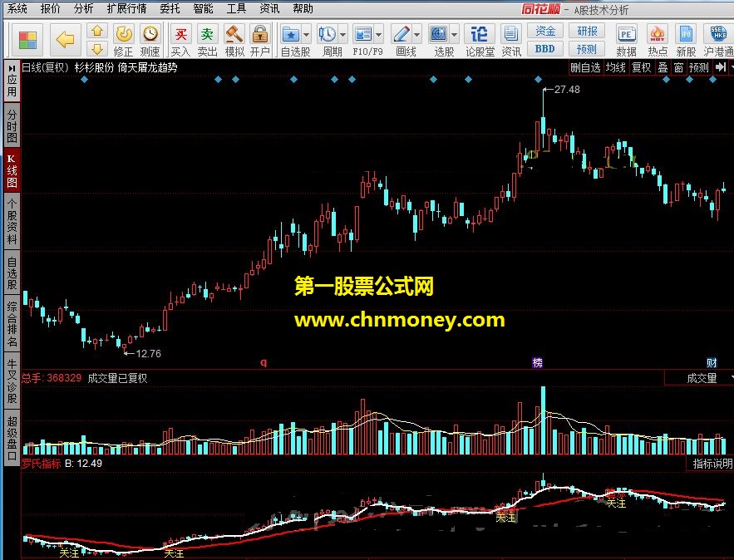The image size is (734, 560).
Task: Switch to the 分时图 sidebar tab
Action: click(x=12, y=125)
